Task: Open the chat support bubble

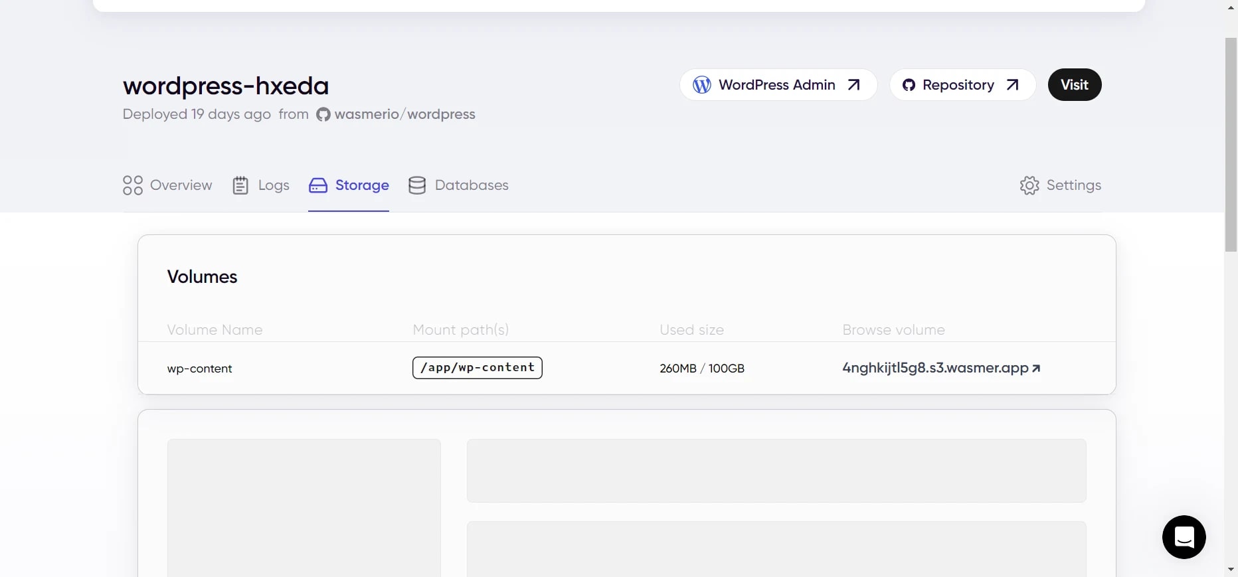Action: [x=1184, y=537]
